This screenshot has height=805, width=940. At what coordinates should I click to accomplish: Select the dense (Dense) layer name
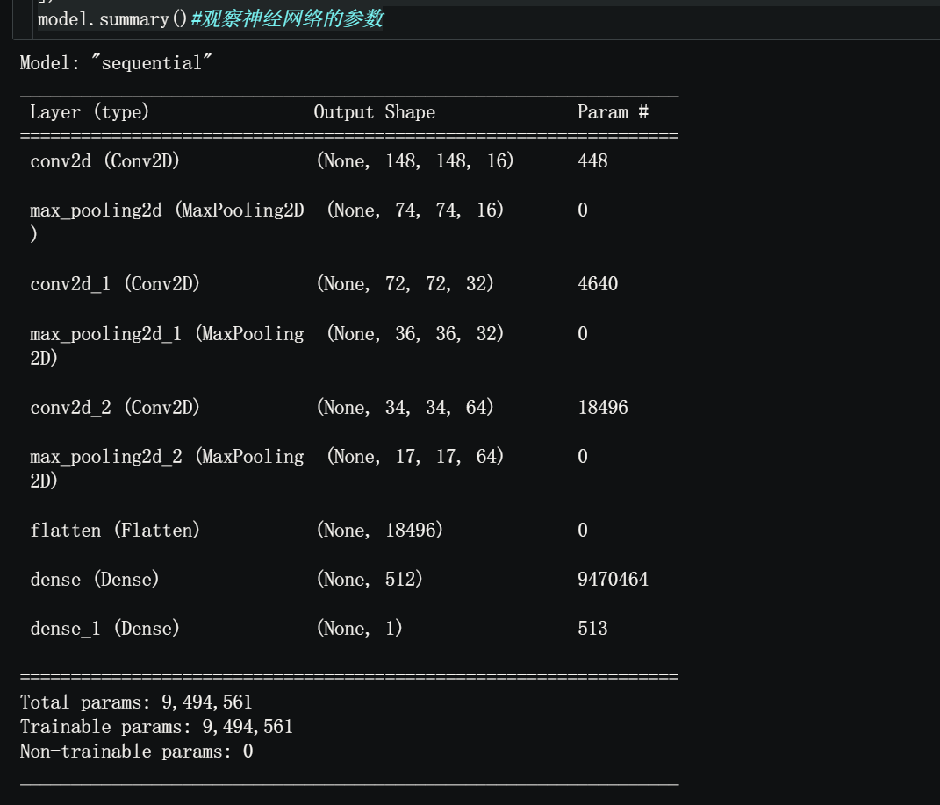coord(95,579)
